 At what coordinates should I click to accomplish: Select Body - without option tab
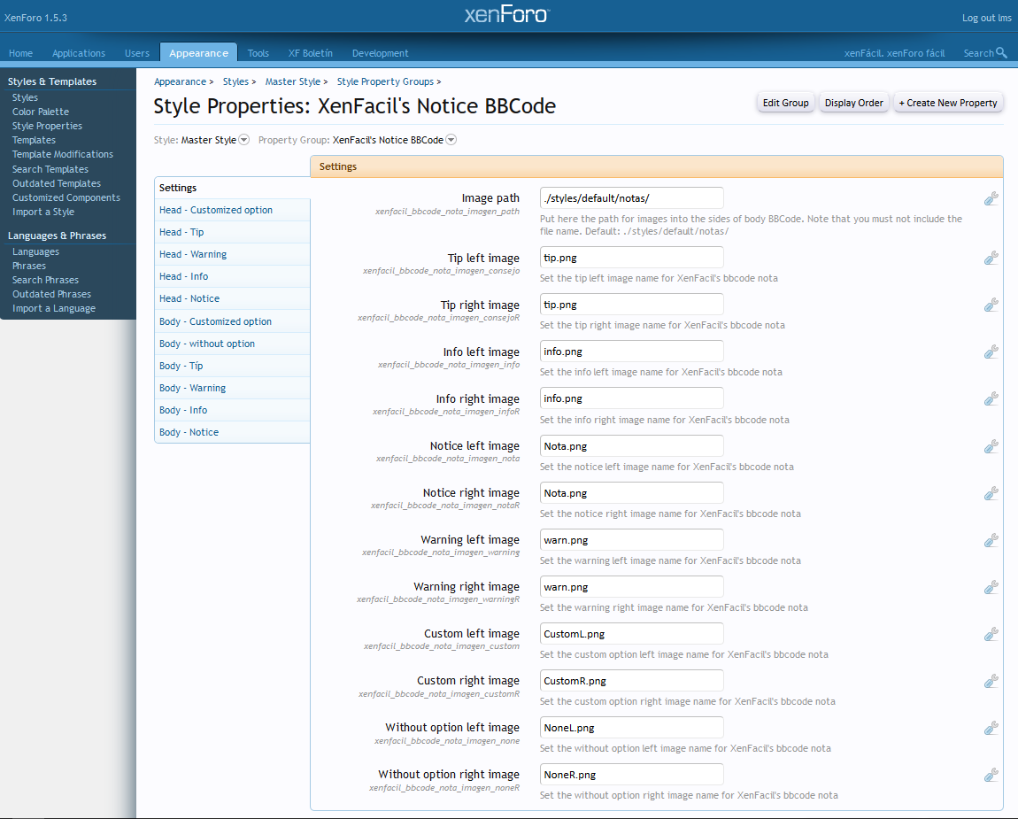click(x=233, y=344)
